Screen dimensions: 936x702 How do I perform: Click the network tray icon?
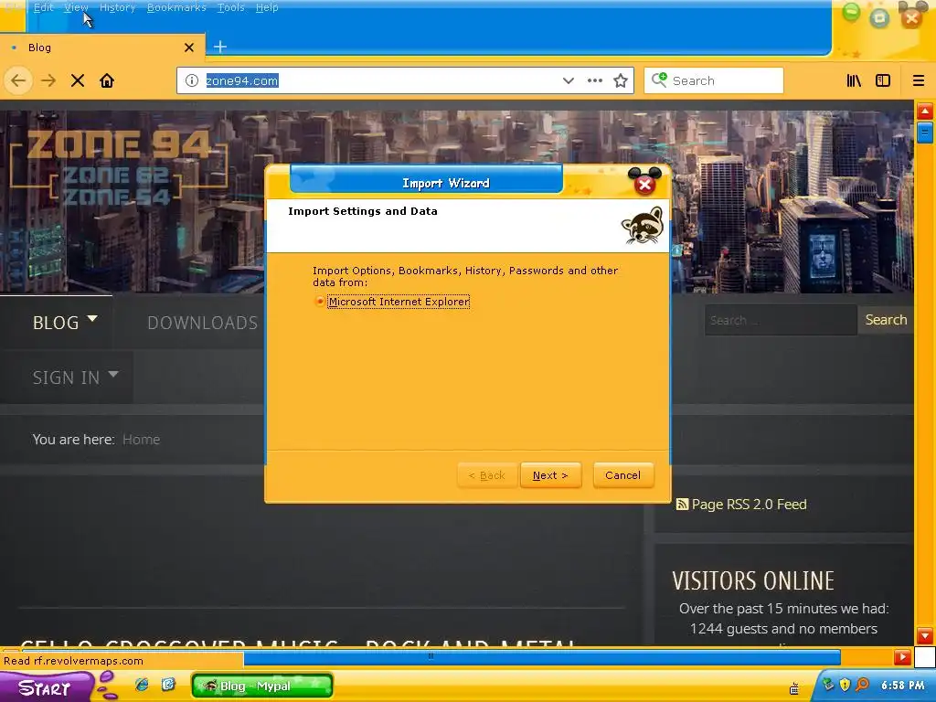point(828,685)
